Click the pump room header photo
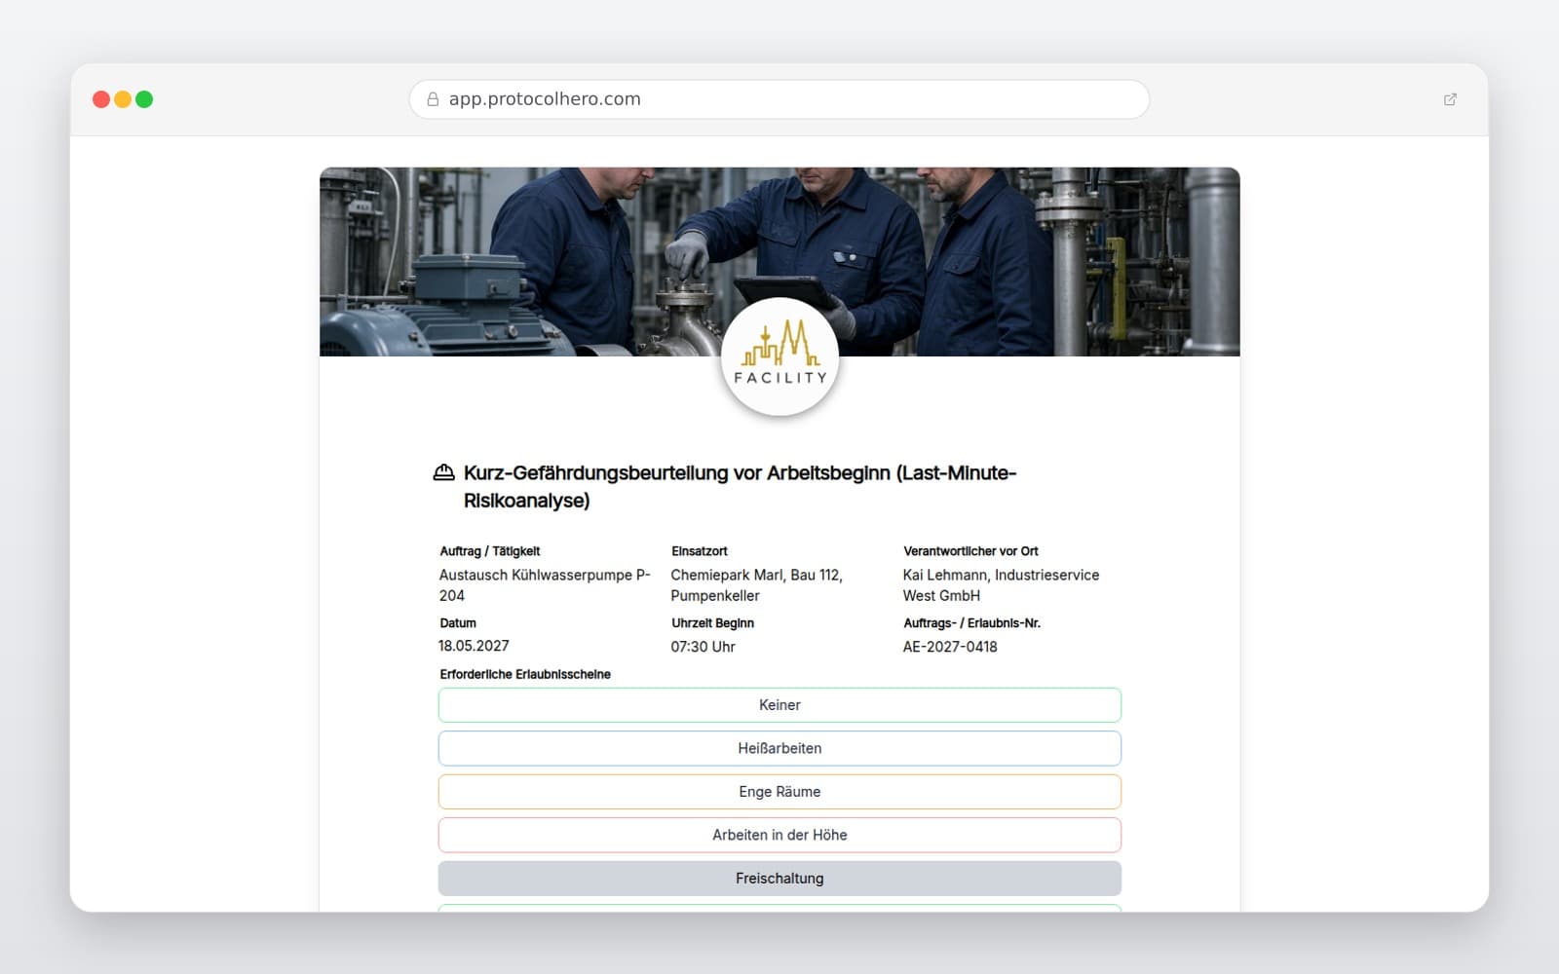Viewport: 1559px width, 974px height. (x=779, y=262)
